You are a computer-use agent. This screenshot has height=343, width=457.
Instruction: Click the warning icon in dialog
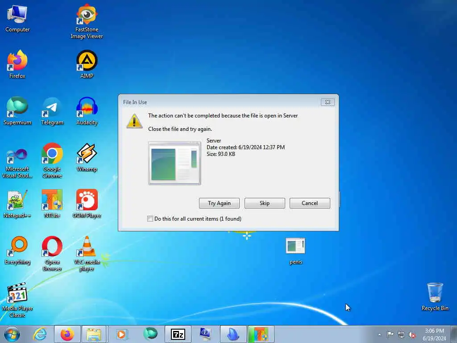134,121
